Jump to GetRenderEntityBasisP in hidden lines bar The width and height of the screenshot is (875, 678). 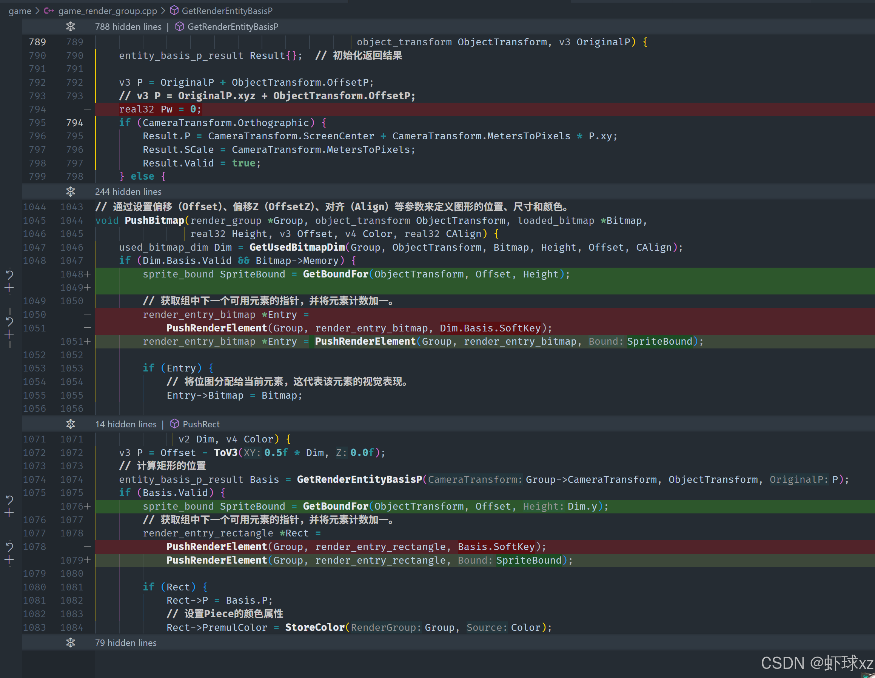(233, 27)
